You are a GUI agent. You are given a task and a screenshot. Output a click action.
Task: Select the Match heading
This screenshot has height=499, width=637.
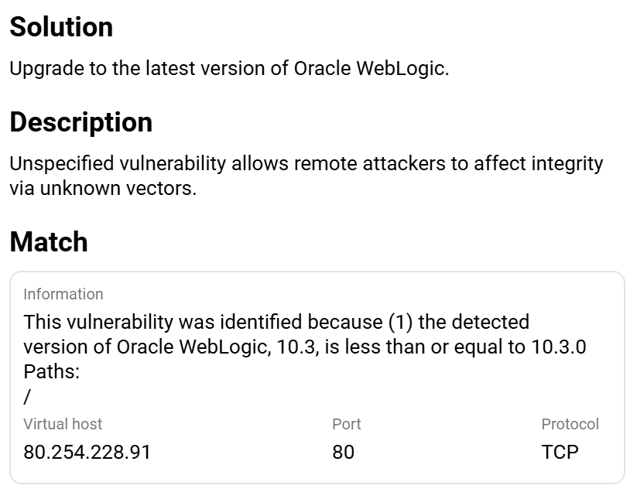pyautogui.click(x=49, y=242)
